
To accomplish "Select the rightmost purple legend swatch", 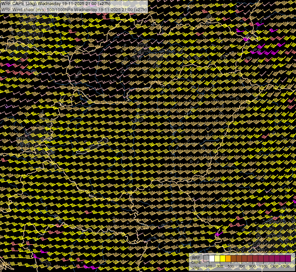I will tap(288, 259).
